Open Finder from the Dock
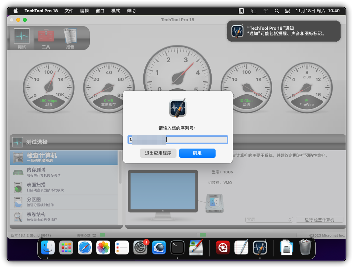Image resolution: width=353 pixels, height=268 pixels. click(48, 247)
